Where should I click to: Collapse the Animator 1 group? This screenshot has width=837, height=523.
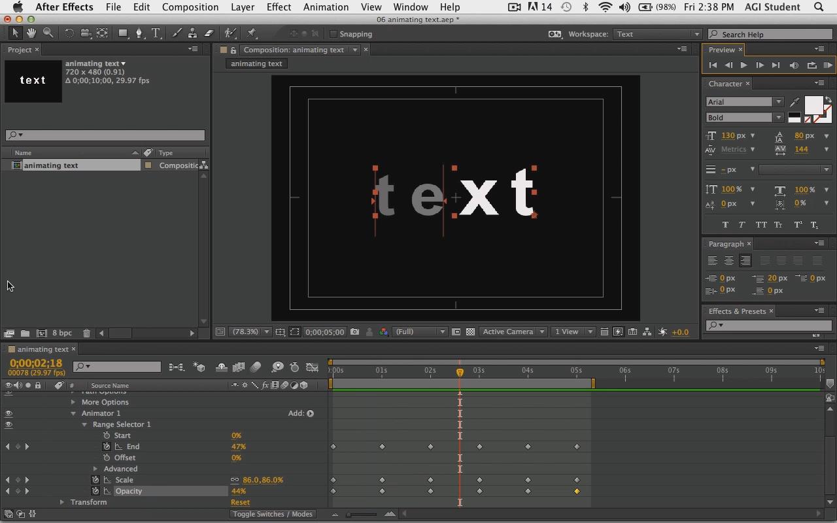click(x=73, y=413)
